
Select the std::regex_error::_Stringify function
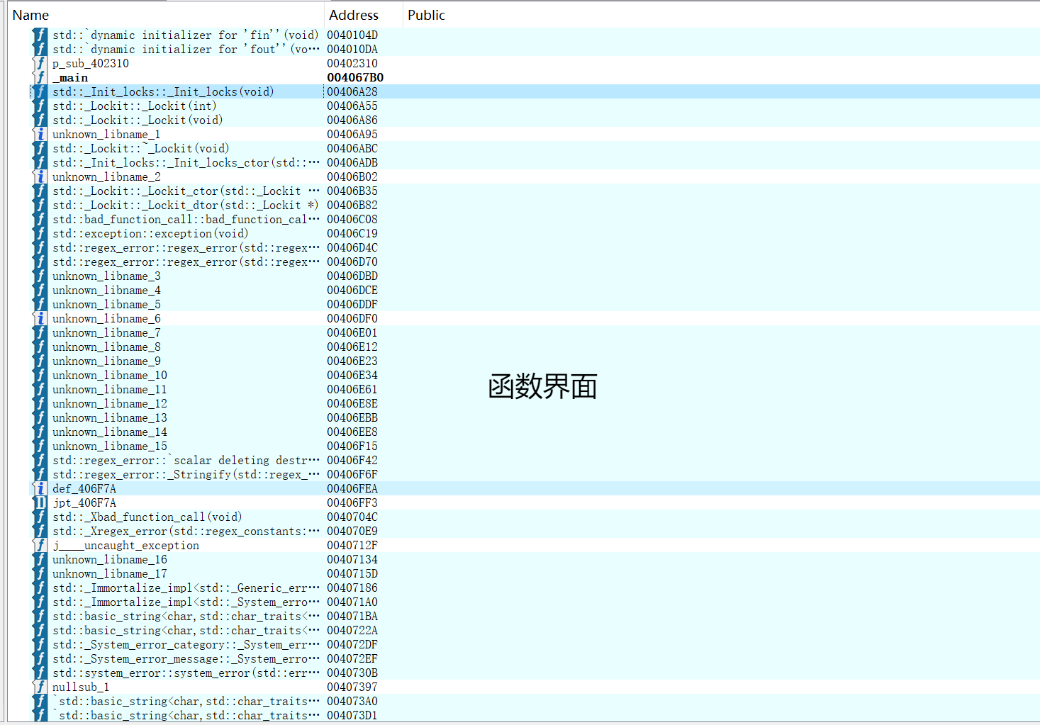point(184,474)
